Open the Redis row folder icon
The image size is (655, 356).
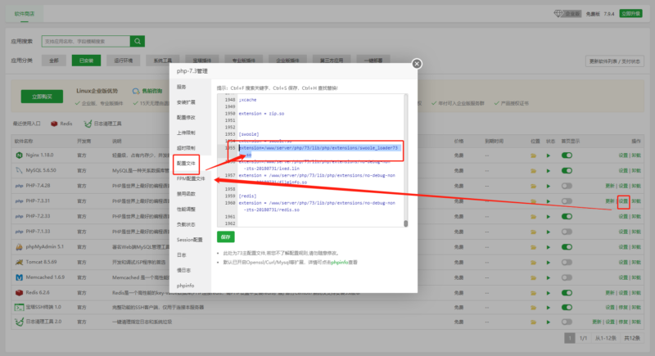[x=535, y=292]
